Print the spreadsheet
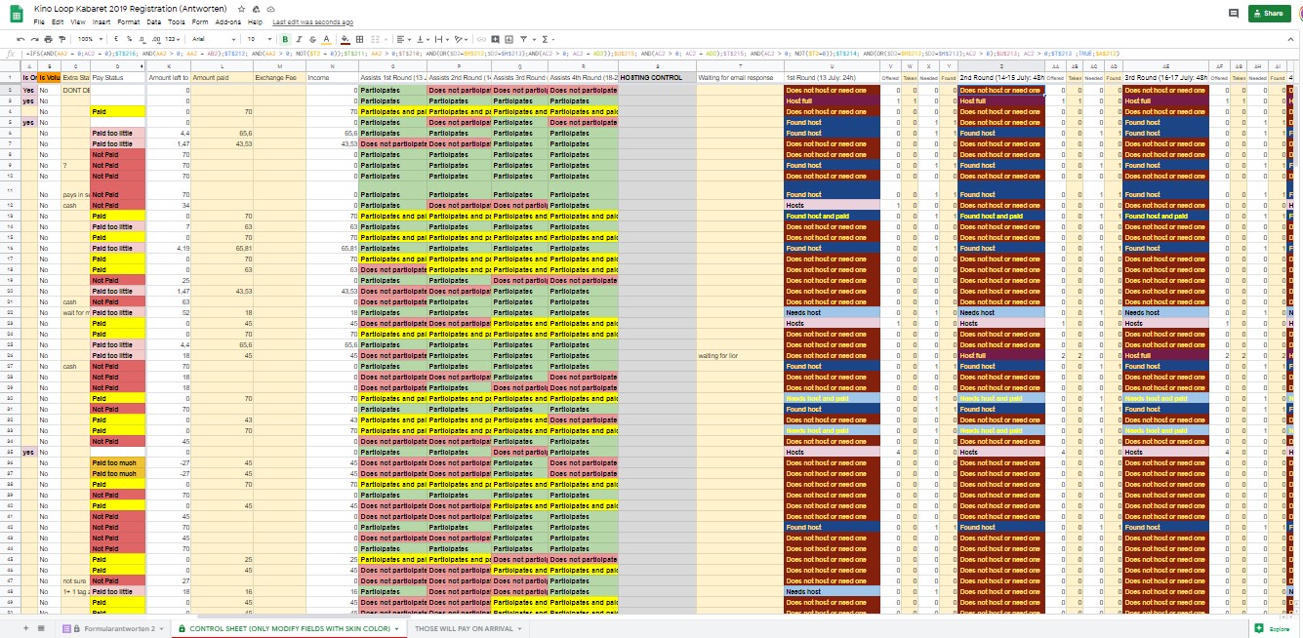The height and width of the screenshot is (638, 1303). coord(48,39)
